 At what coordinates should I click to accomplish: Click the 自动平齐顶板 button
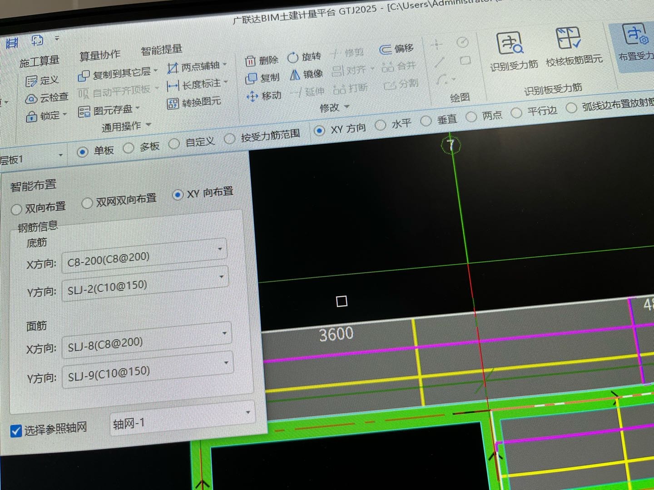coord(118,92)
